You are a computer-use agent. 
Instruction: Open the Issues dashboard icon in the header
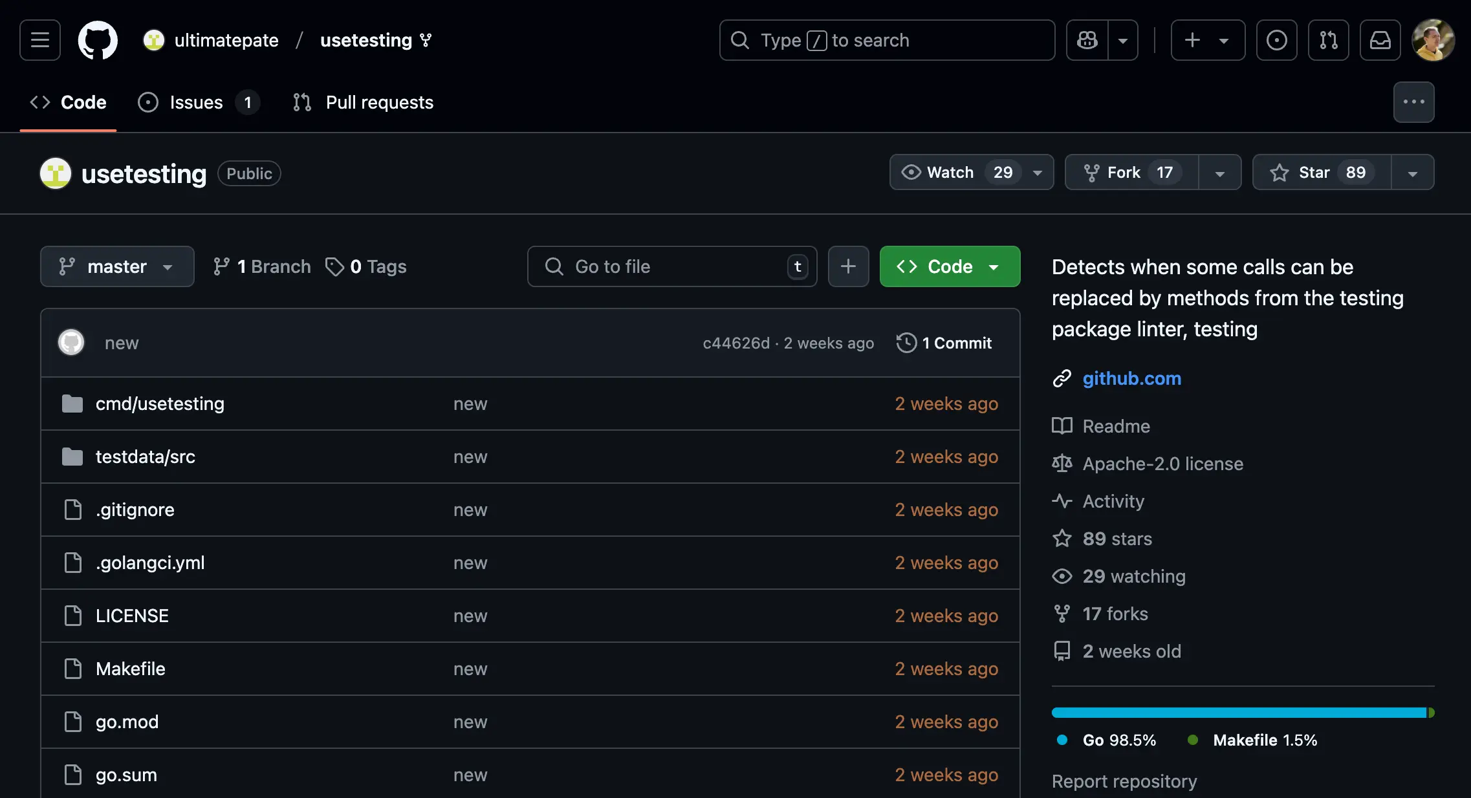pos(1277,40)
